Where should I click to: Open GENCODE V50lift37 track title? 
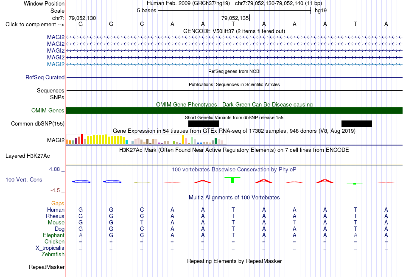point(234,31)
